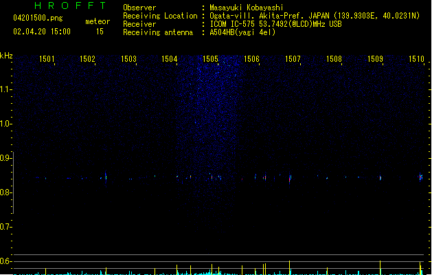Click the kHz axis unit label

(6, 56)
